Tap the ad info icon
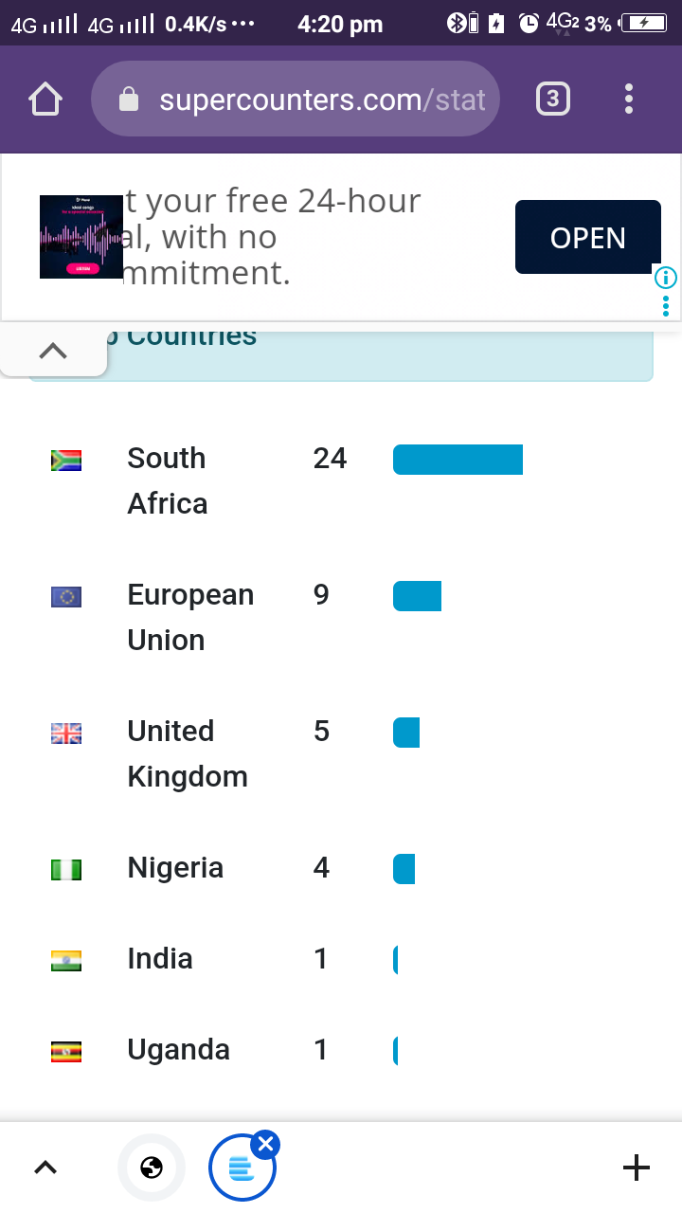The width and height of the screenshot is (682, 1213). pyautogui.click(x=666, y=278)
